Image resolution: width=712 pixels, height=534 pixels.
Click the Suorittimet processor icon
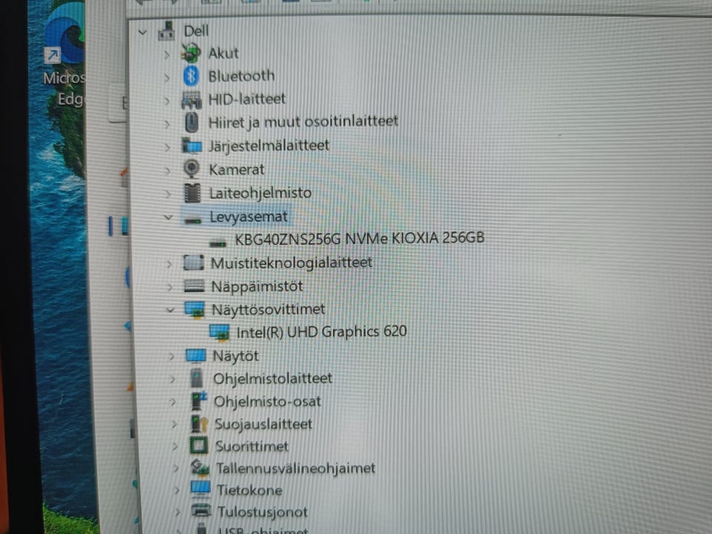click(199, 446)
